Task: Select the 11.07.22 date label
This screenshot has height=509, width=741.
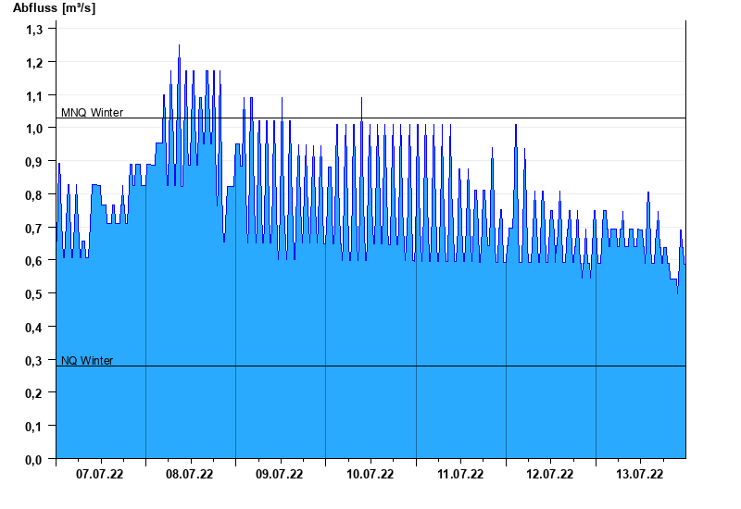Action: 460,474
